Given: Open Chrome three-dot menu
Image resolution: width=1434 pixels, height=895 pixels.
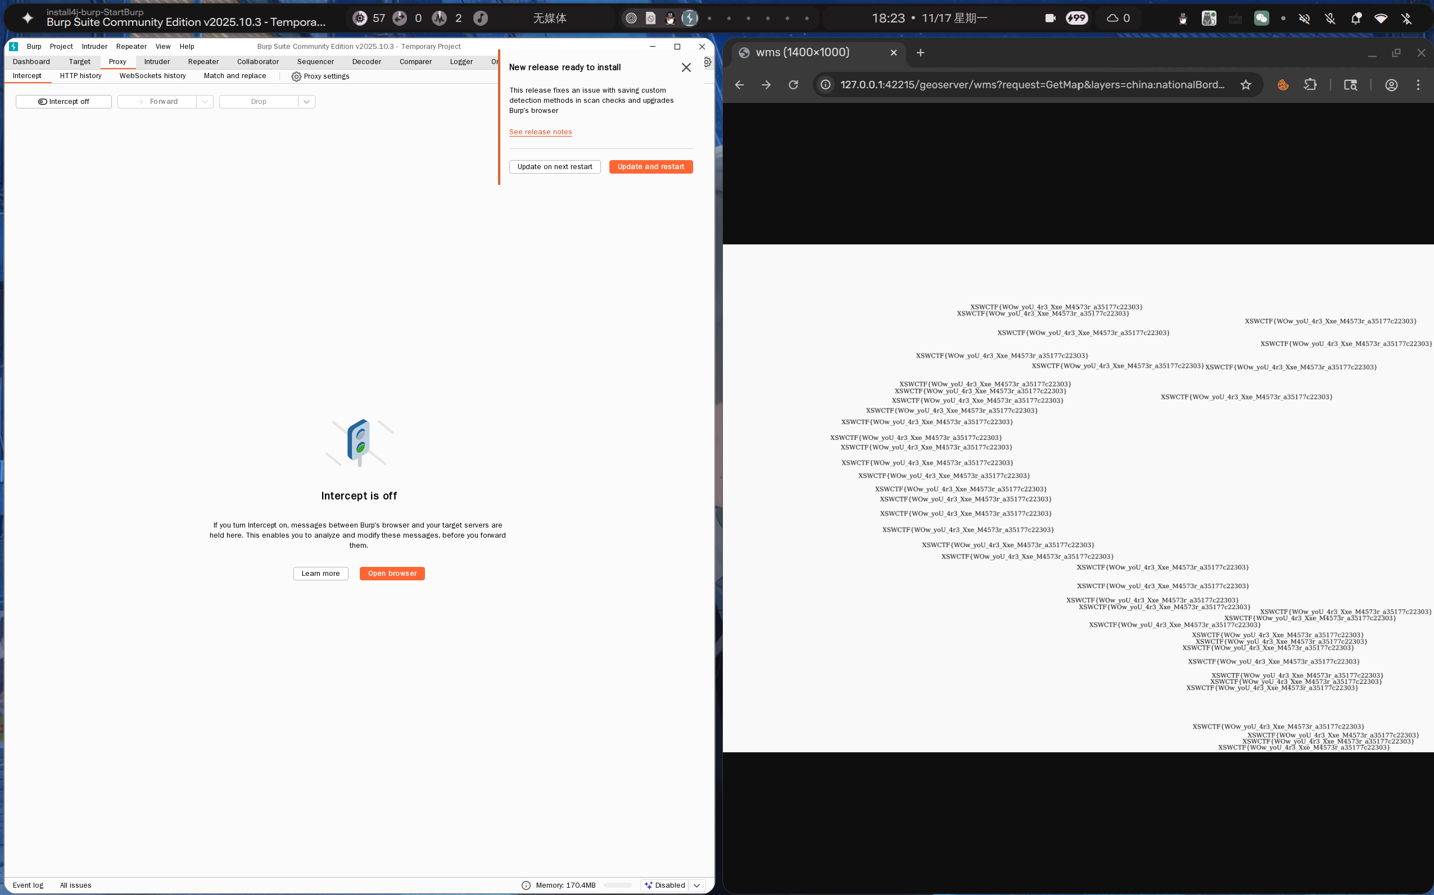Looking at the screenshot, I should [1418, 85].
